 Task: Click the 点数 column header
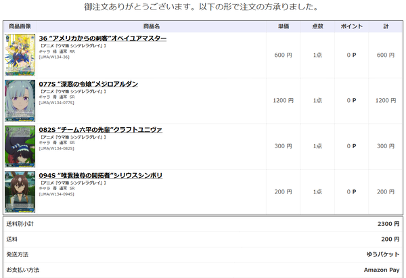click(317, 26)
